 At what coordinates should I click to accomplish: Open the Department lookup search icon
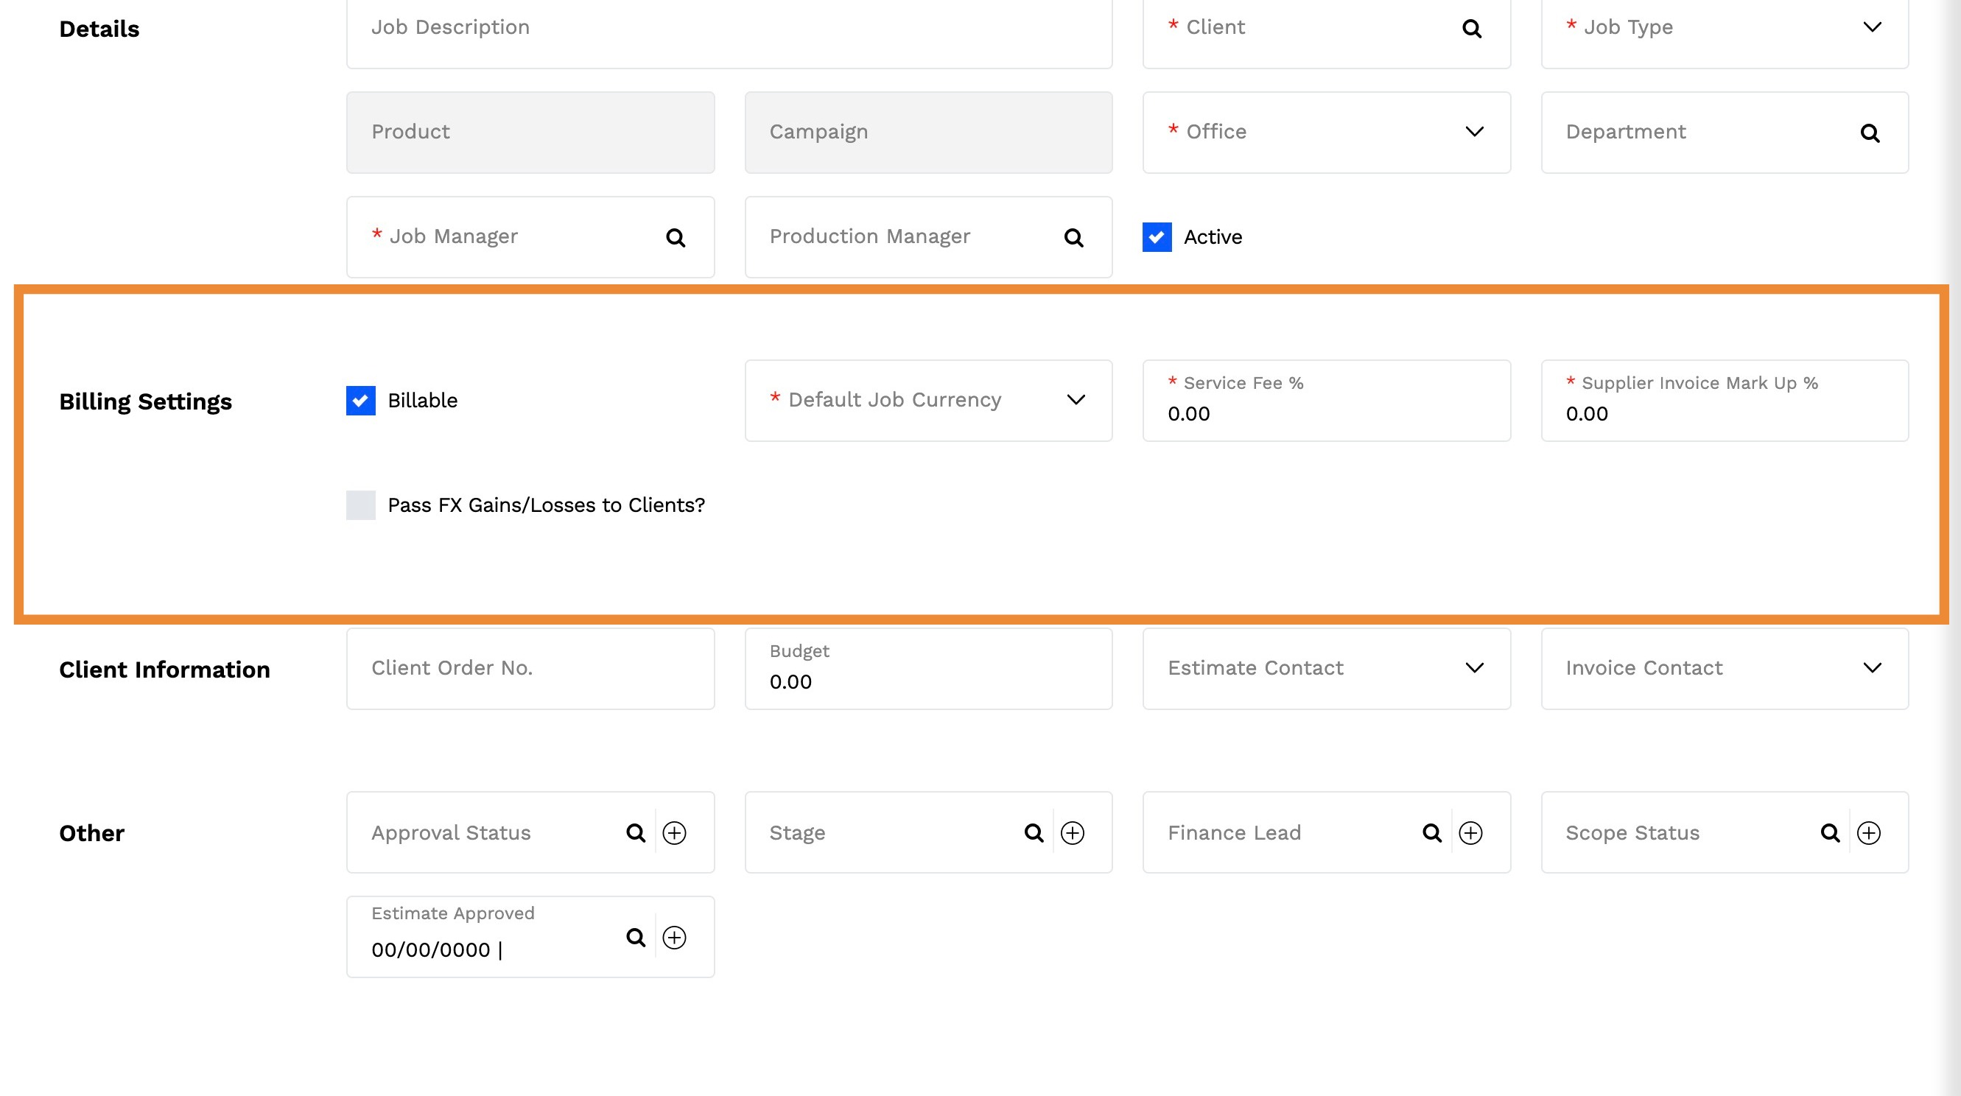coord(1870,133)
